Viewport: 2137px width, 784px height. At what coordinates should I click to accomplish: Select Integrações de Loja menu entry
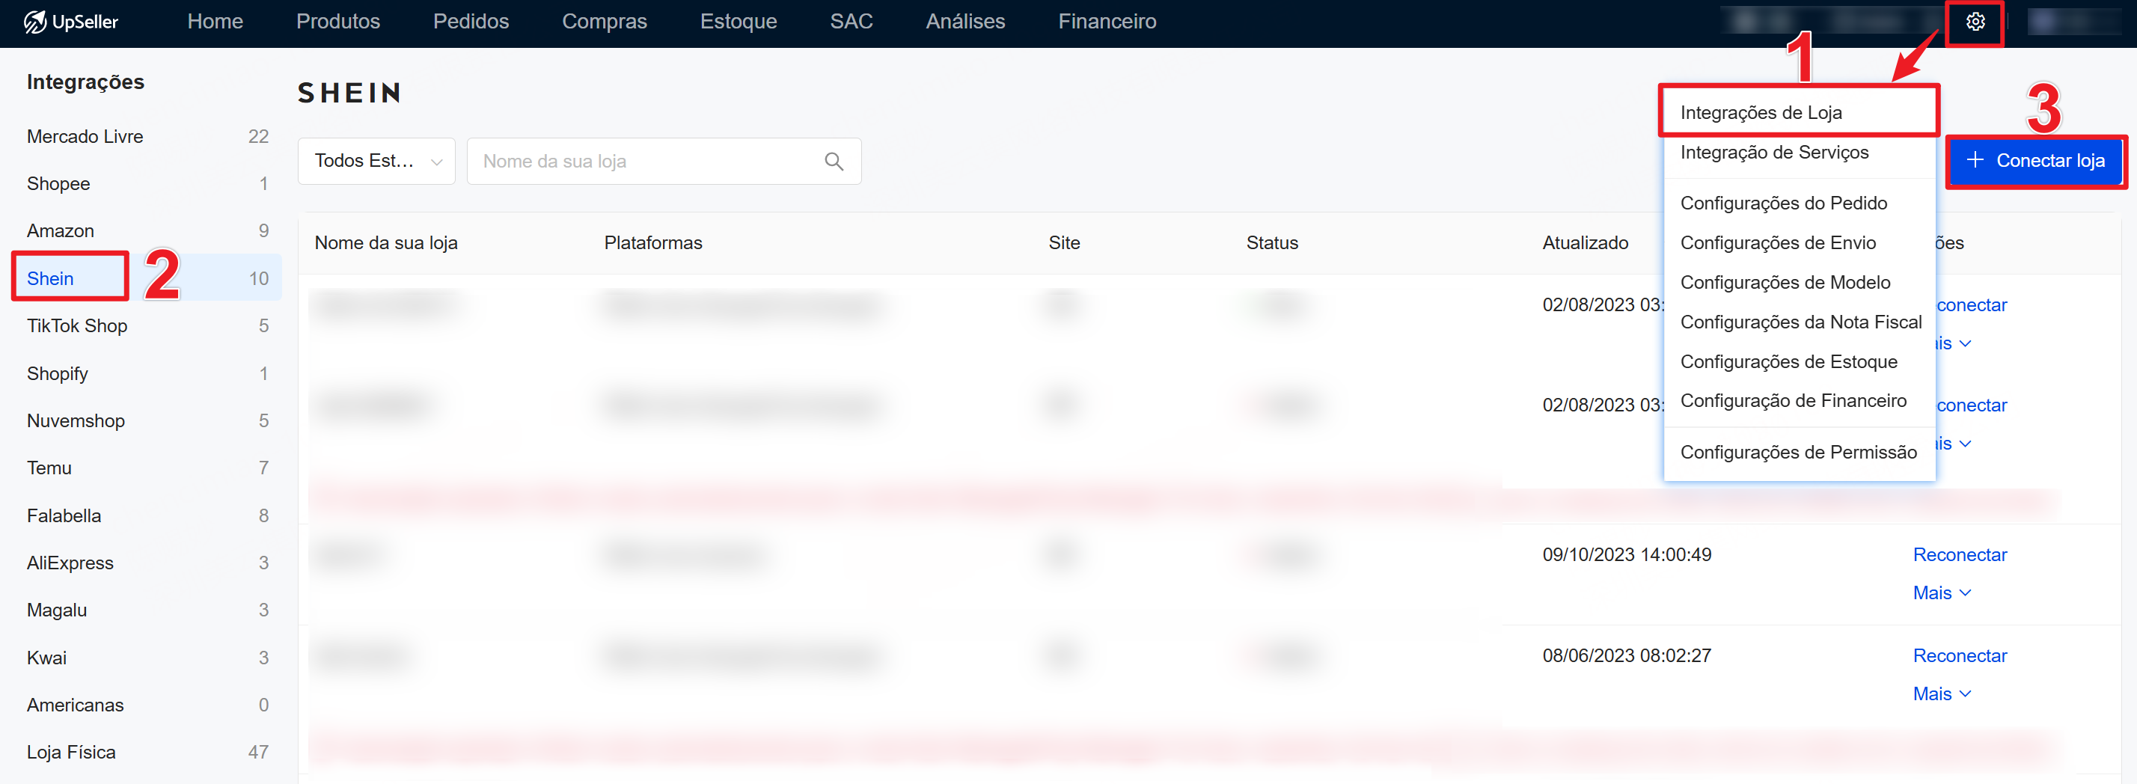tap(1761, 112)
